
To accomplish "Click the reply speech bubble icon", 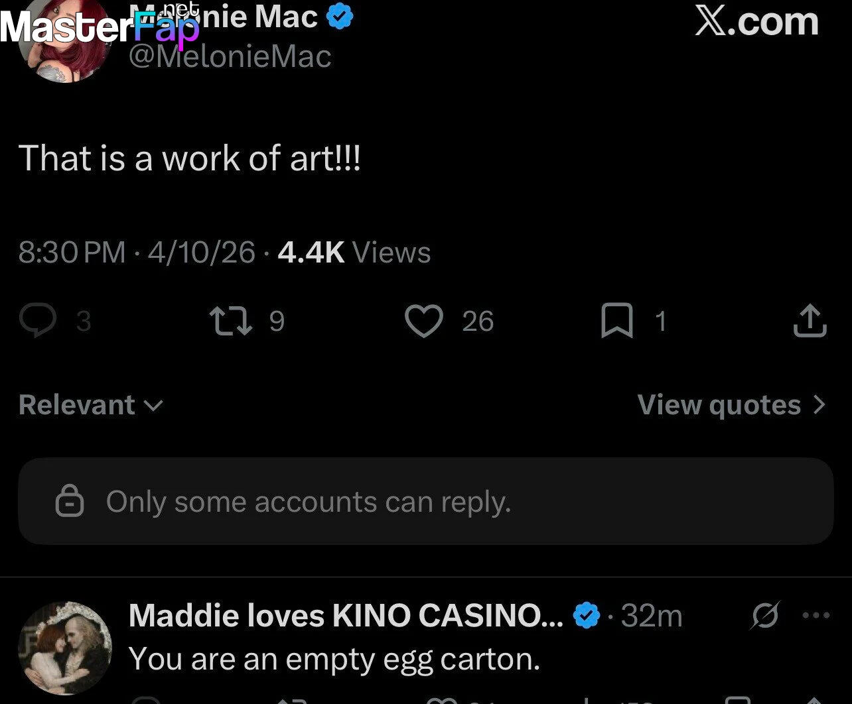I will 37,321.
